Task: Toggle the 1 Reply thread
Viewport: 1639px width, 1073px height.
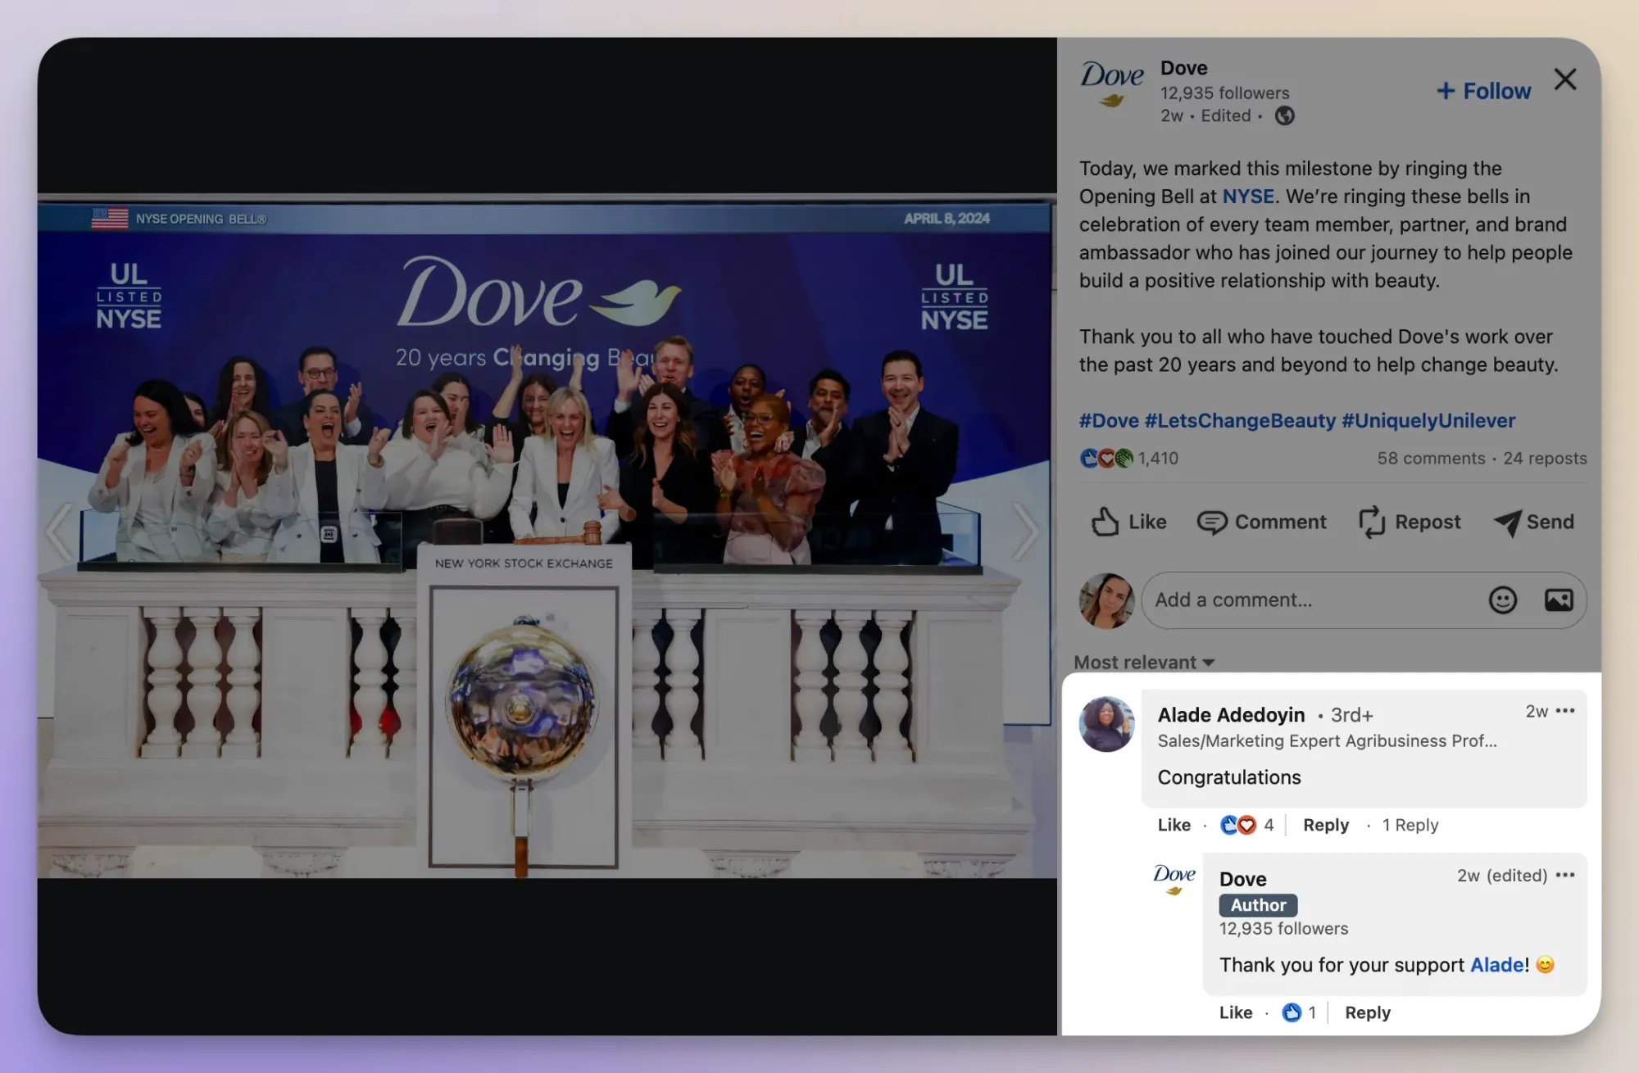Action: [1410, 825]
